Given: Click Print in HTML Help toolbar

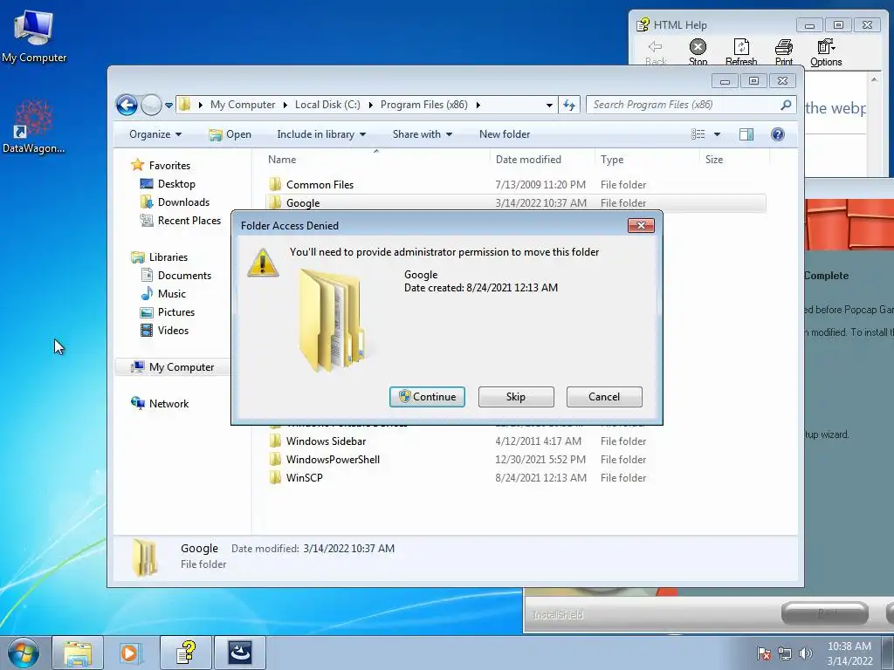Looking at the screenshot, I should pyautogui.click(x=784, y=52).
